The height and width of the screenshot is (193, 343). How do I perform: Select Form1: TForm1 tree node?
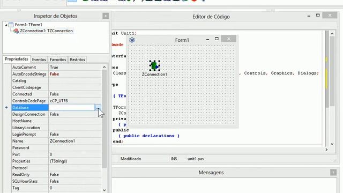click(x=28, y=25)
